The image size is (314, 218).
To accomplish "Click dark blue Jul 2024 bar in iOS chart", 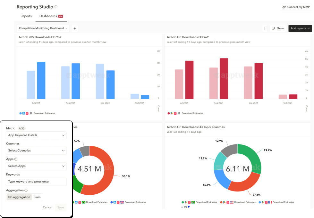I will (41, 81).
